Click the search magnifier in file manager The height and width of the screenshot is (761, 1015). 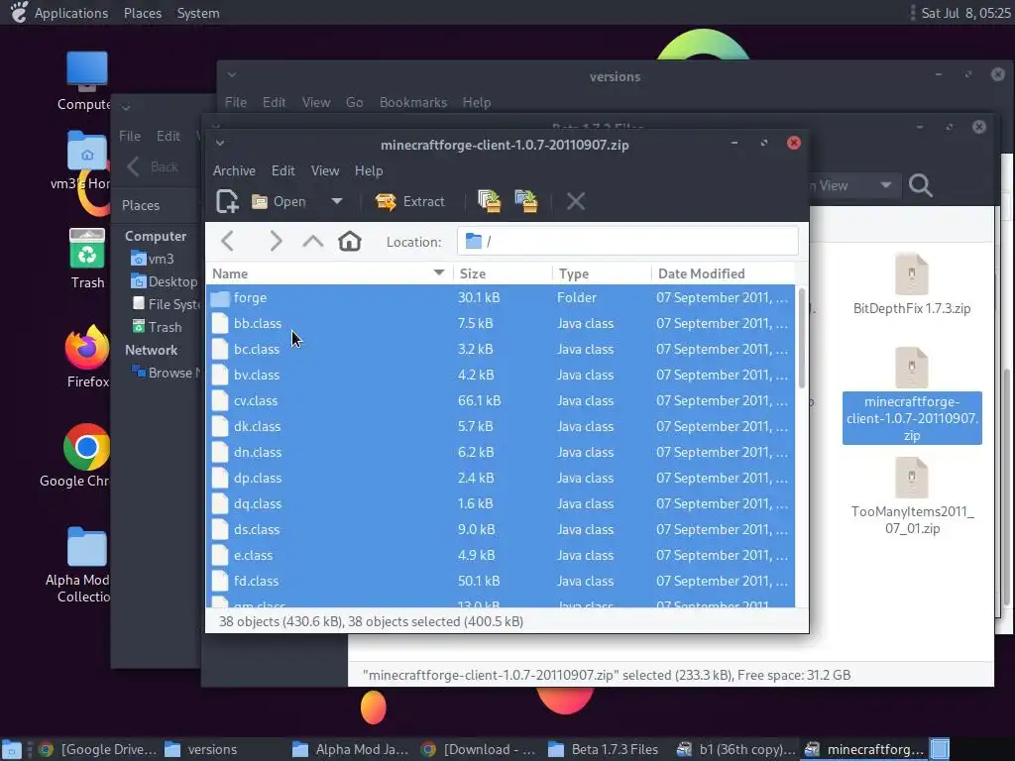coord(921,185)
